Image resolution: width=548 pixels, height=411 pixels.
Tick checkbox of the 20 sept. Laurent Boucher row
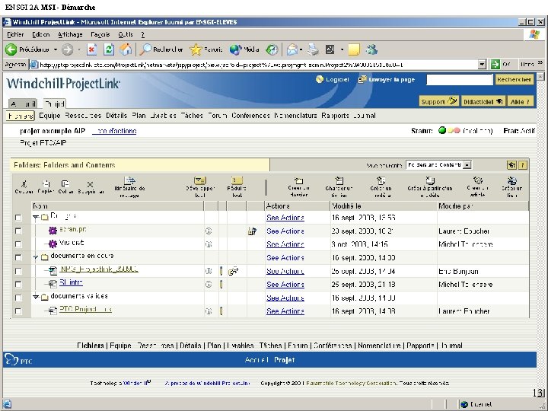click(x=18, y=231)
